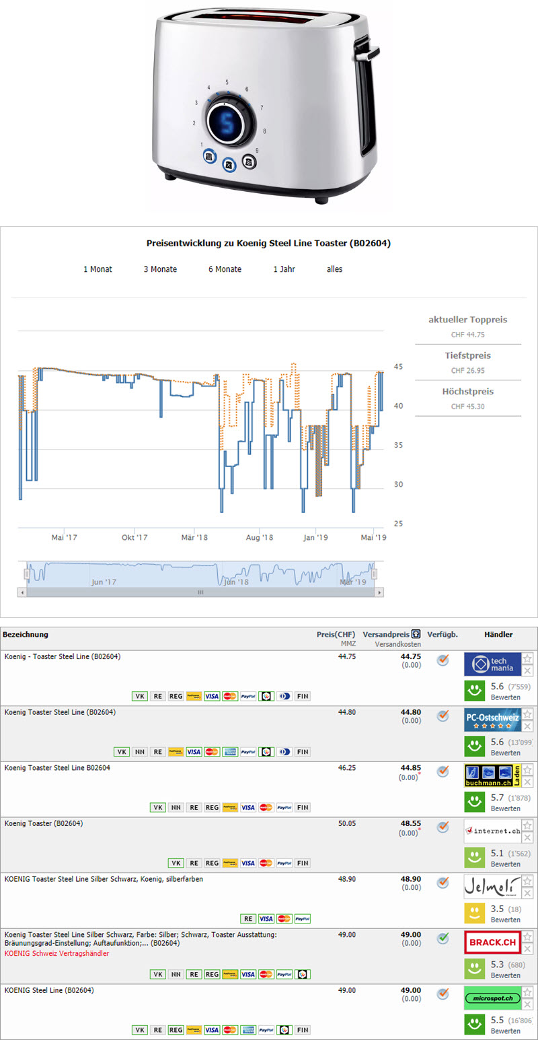The height and width of the screenshot is (1040, 538).
Task: Open the KOENIG Steel Line (B02604) microspot offer
Action: [49, 990]
